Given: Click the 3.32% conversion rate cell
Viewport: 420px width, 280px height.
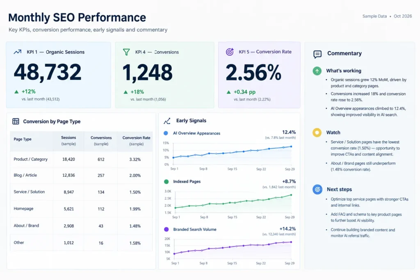Looking at the screenshot, I should 135,159.
